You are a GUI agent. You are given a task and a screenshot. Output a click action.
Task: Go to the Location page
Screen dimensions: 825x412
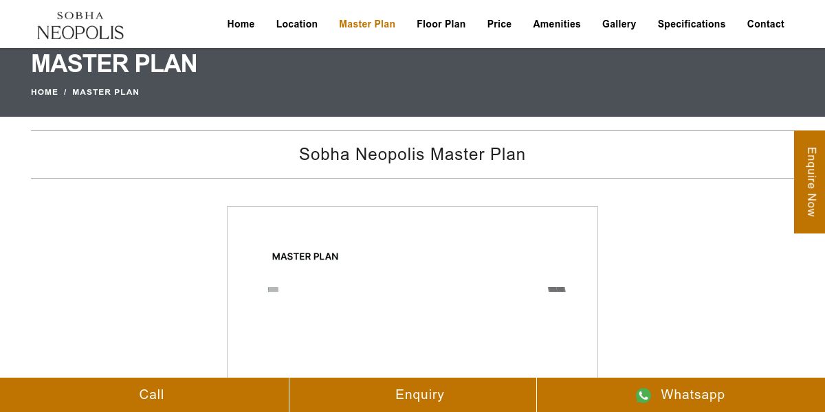point(297,24)
